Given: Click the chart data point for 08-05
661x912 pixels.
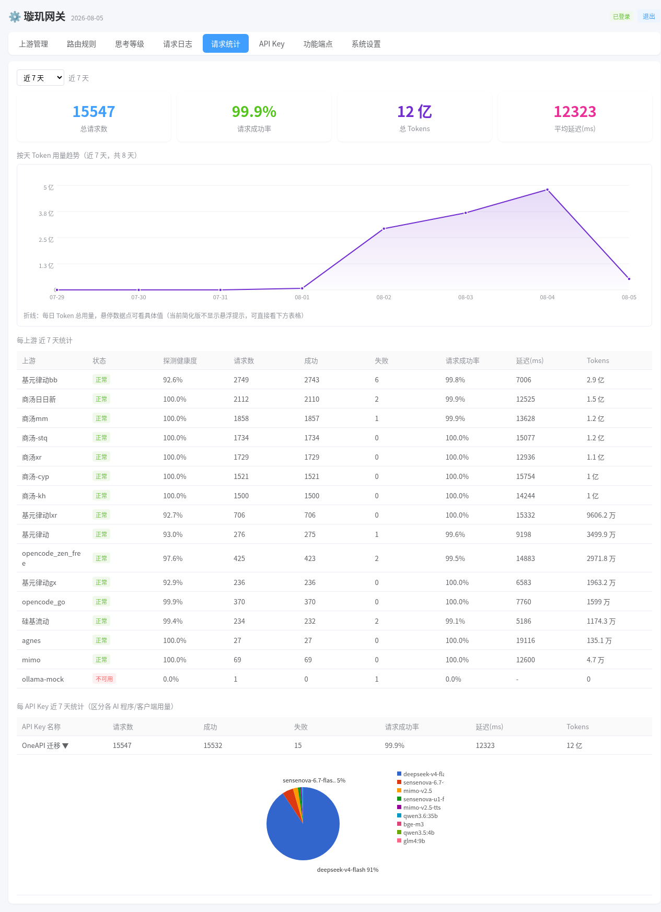Looking at the screenshot, I should (x=629, y=279).
